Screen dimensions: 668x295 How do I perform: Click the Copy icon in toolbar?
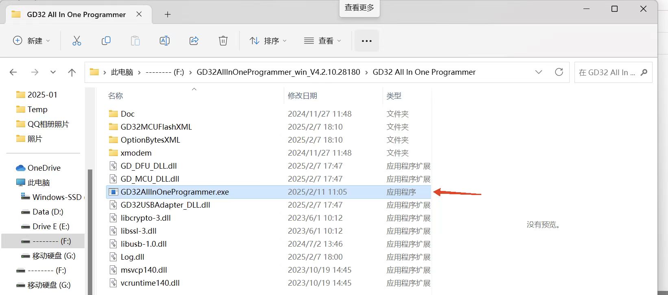(106, 41)
